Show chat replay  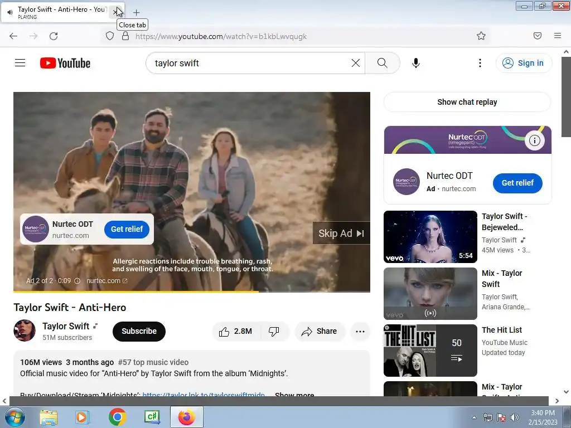coord(467,102)
